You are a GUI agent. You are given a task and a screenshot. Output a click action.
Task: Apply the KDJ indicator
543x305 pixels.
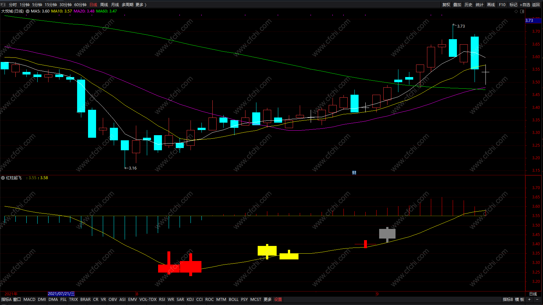[190, 299]
